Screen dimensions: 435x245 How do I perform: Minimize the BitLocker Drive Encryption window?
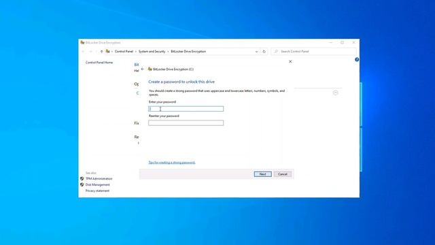click(331, 42)
